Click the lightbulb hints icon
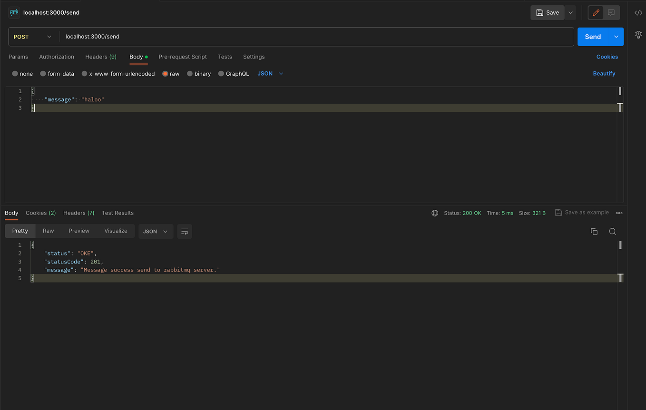 coord(638,34)
